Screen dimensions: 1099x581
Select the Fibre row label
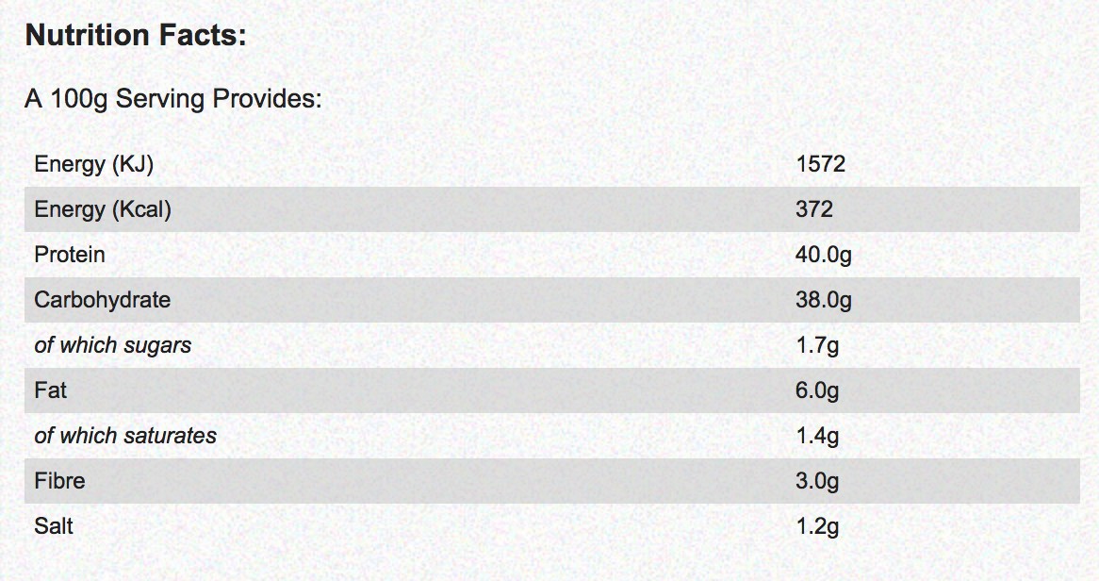(59, 481)
